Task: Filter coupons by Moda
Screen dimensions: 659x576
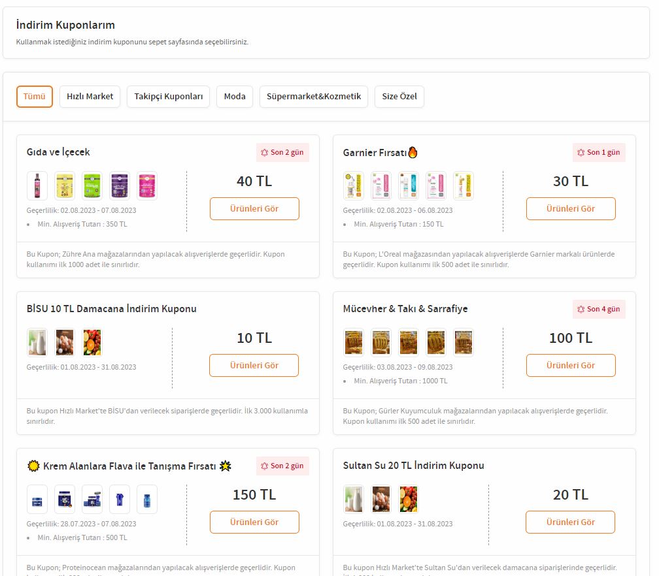Action: point(235,97)
